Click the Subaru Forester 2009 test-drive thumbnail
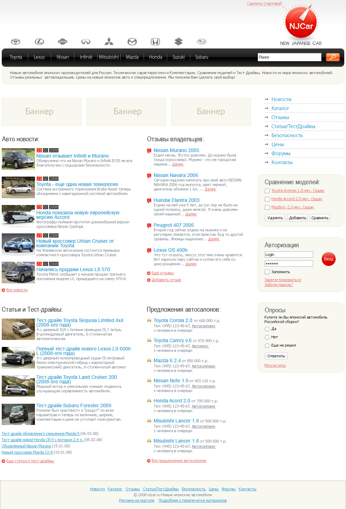 (x=18, y=414)
